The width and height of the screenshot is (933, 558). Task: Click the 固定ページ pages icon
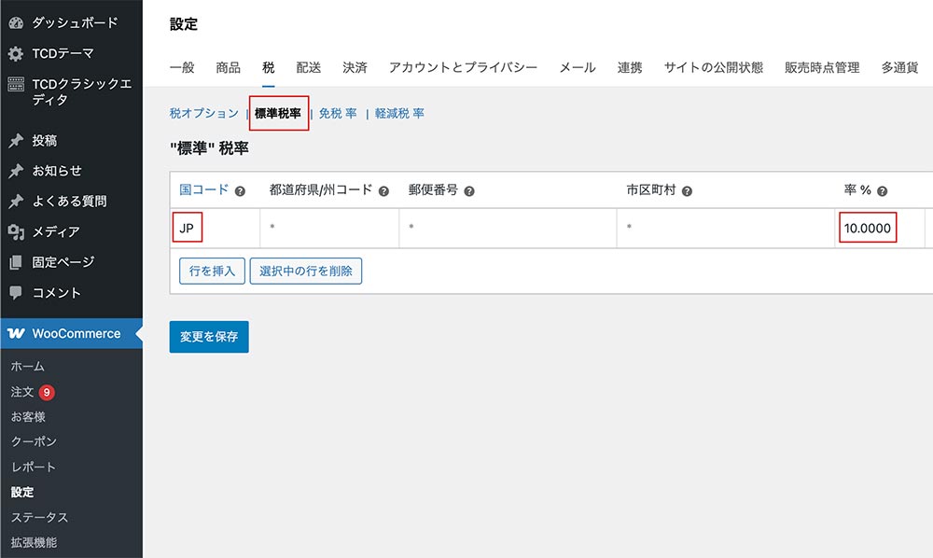[16, 262]
